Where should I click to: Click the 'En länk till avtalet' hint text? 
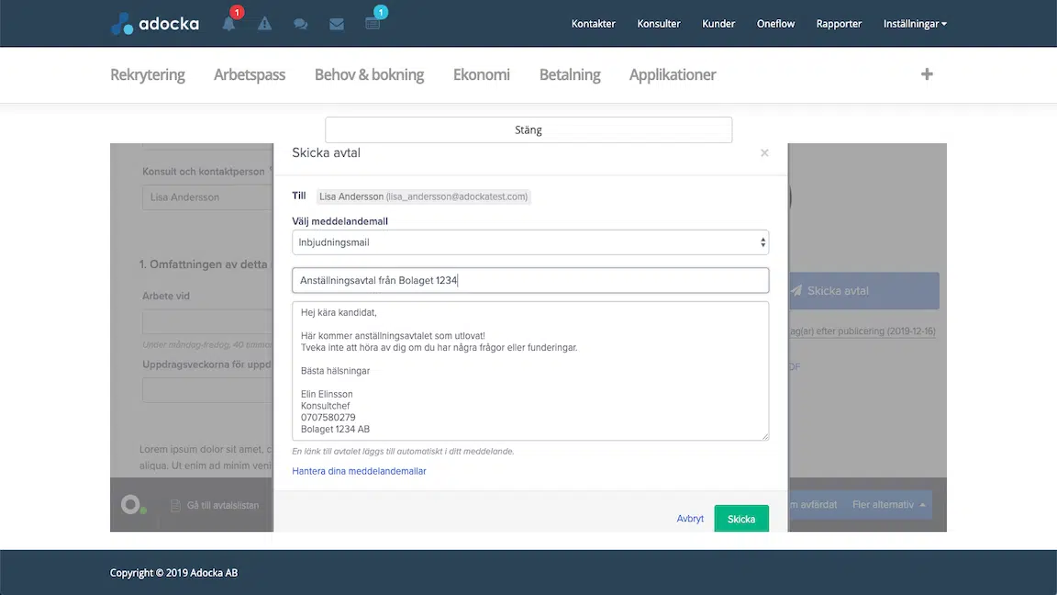(403, 452)
